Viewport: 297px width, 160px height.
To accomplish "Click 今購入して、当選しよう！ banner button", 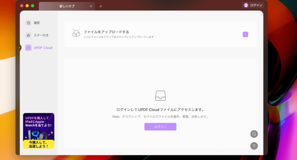I will 39,144.
